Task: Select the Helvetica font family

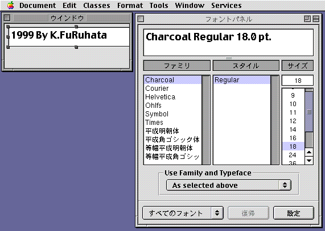Action: click(x=172, y=96)
